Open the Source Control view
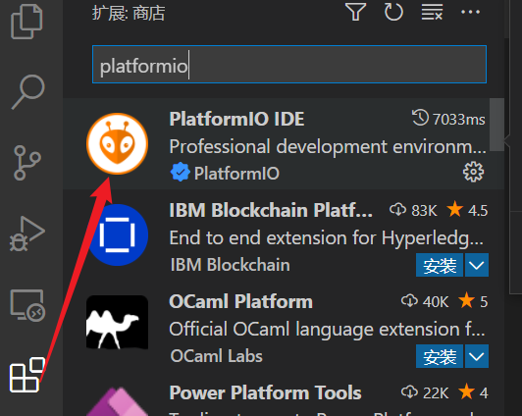Screen dimensions: 522x416 point(27,163)
